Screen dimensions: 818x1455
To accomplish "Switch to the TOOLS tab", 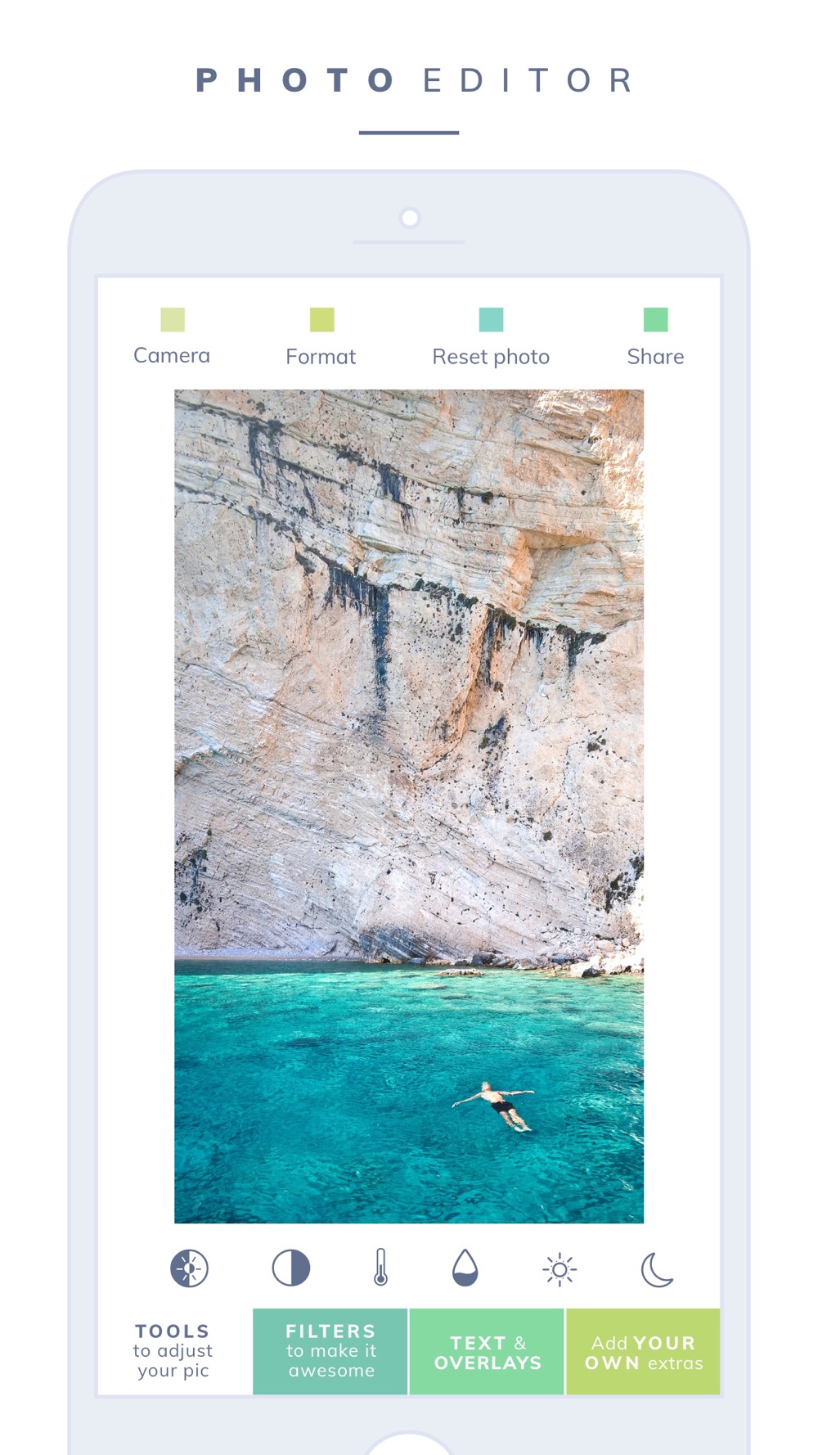I will click(x=174, y=1351).
